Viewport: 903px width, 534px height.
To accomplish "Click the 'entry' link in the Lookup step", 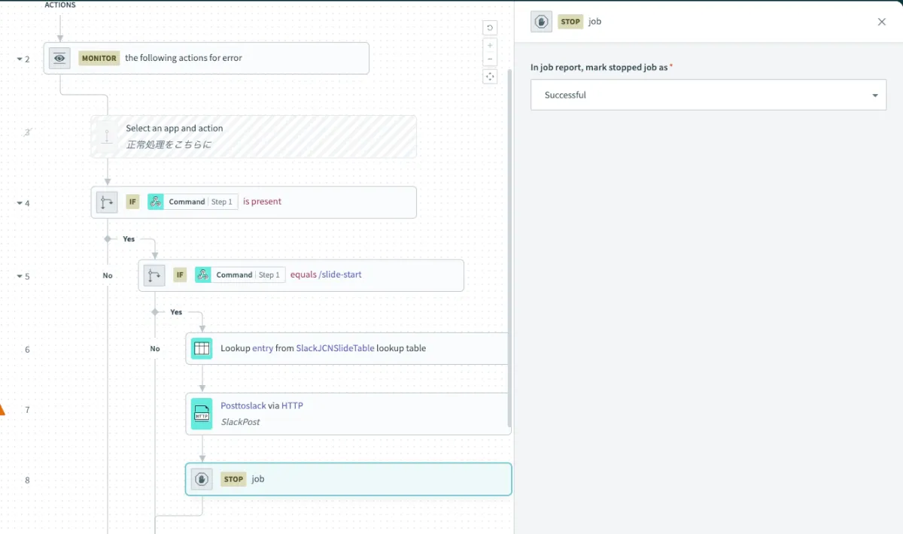I will point(263,348).
